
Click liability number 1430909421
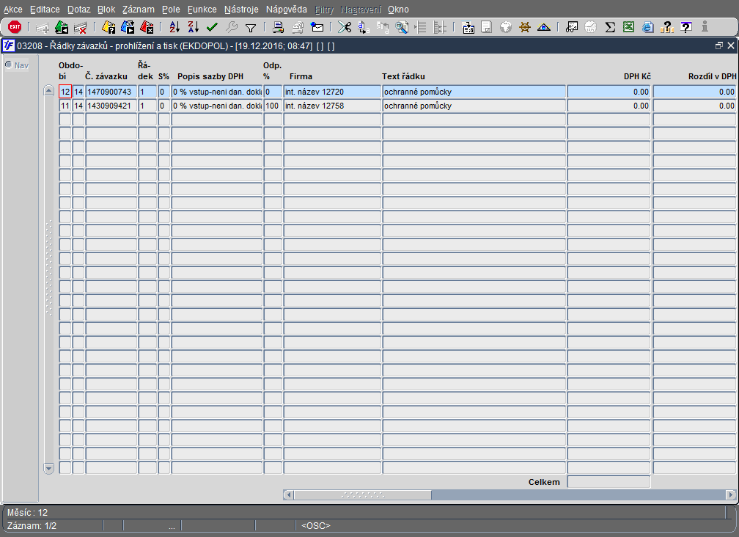(111, 106)
